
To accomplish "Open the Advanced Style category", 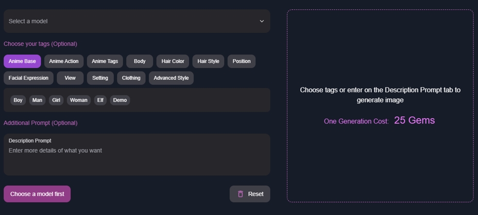I will (x=171, y=78).
